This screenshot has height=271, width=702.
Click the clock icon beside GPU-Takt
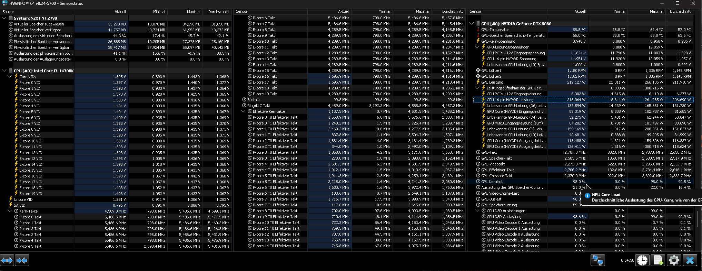click(x=478, y=152)
